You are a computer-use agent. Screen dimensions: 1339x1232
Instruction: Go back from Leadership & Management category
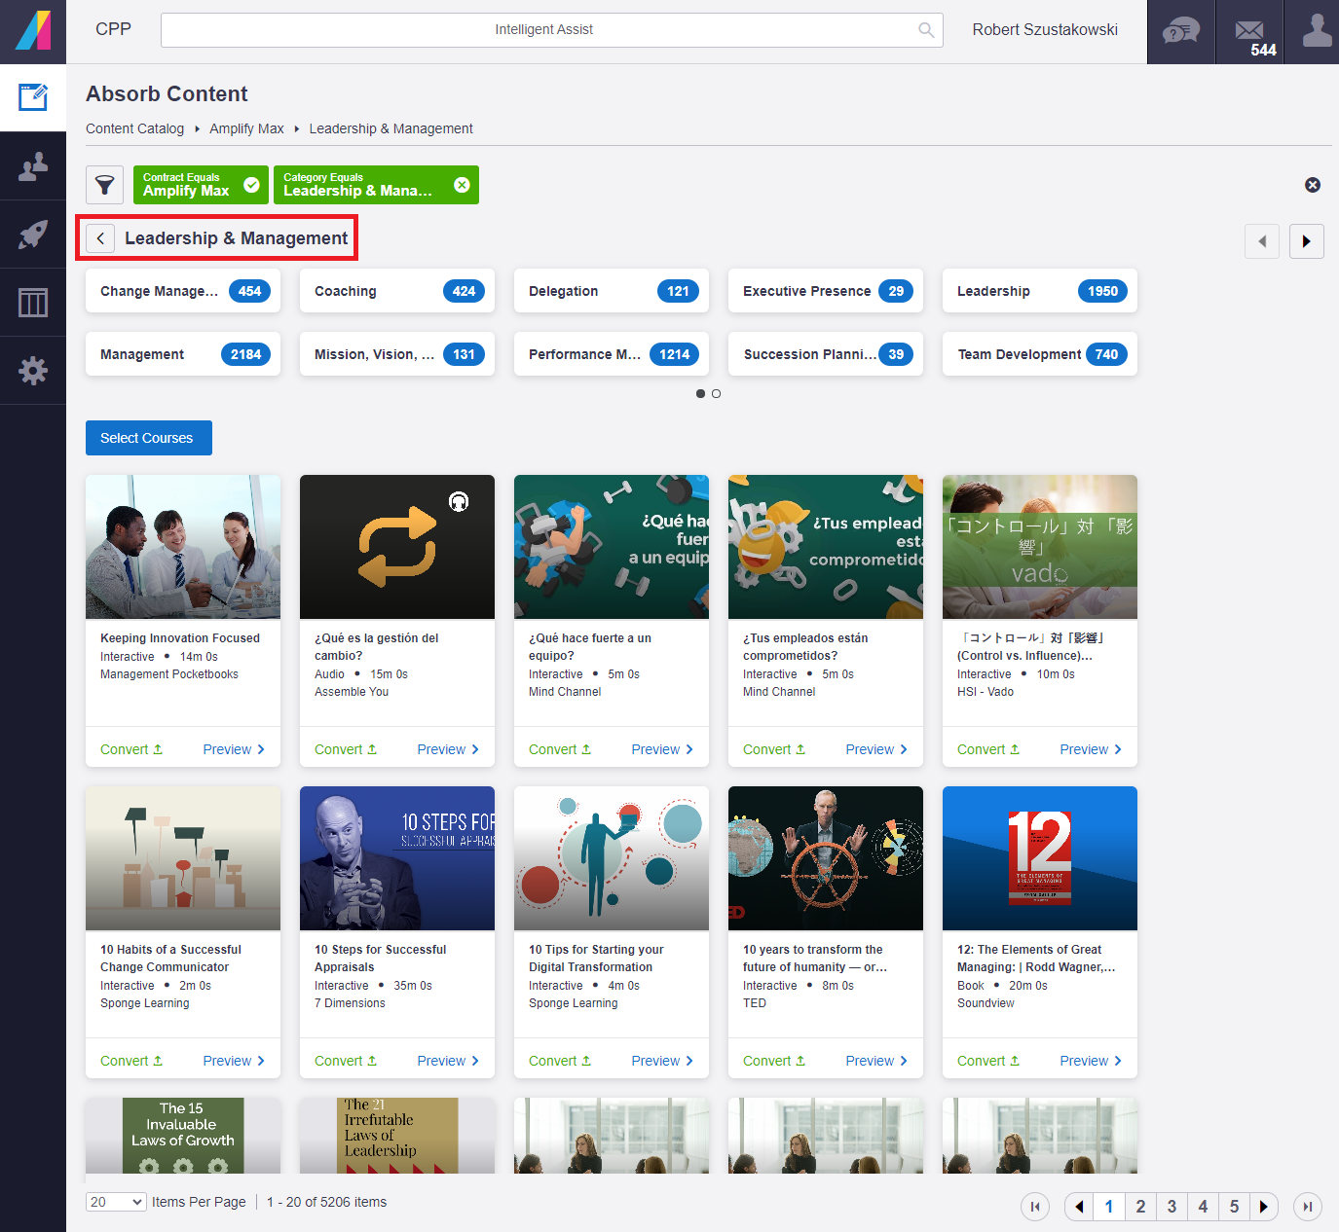(100, 238)
